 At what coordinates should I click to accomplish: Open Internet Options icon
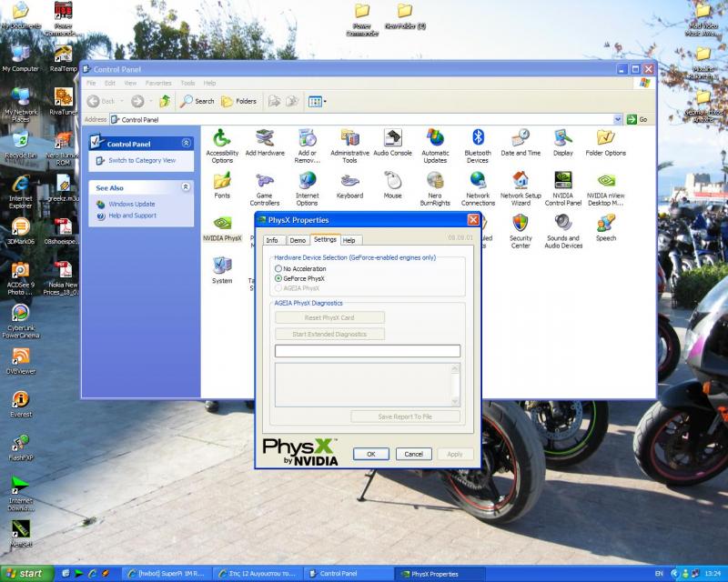coord(307,188)
